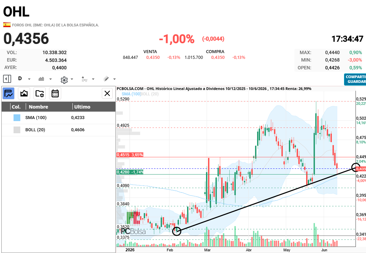Click the green 0,4280 -1,74% level label
The width and height of the screenshot is (366, 253).
130,172
